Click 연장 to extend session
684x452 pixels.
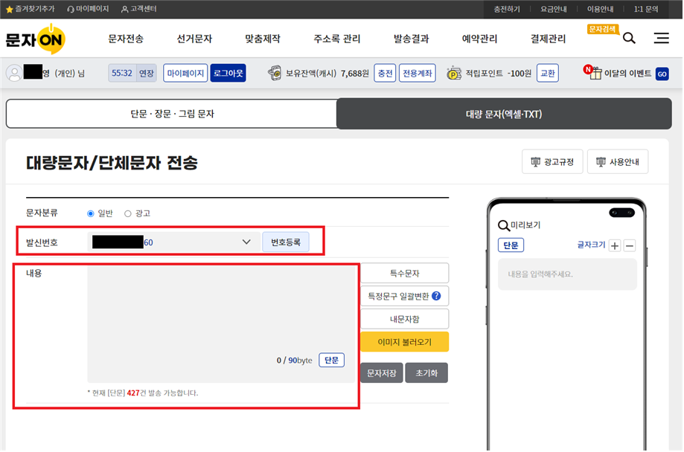(x=146, y=73)
